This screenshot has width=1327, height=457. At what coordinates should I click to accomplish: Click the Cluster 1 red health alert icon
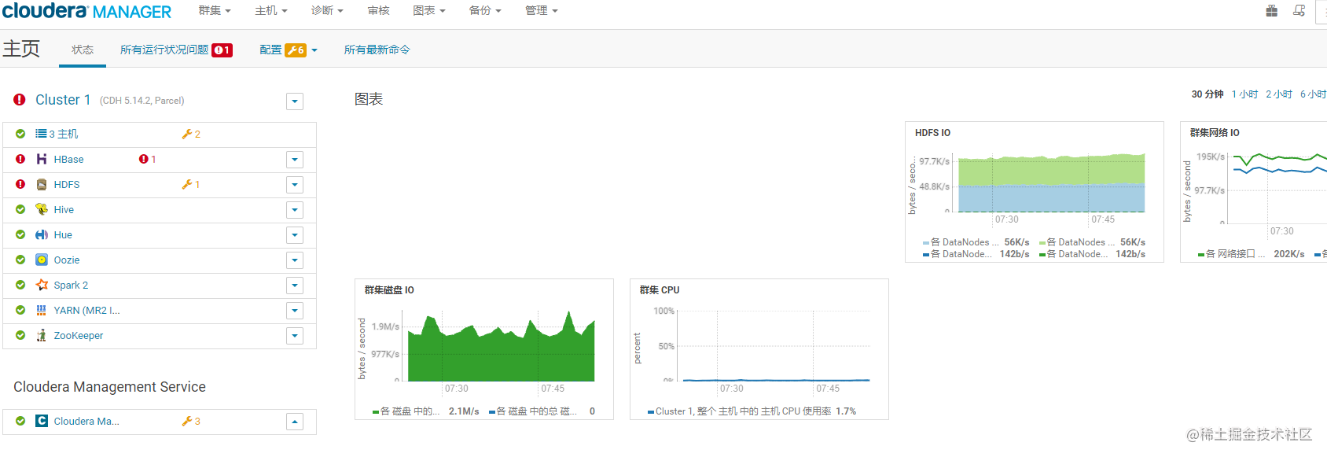point(20,100)
